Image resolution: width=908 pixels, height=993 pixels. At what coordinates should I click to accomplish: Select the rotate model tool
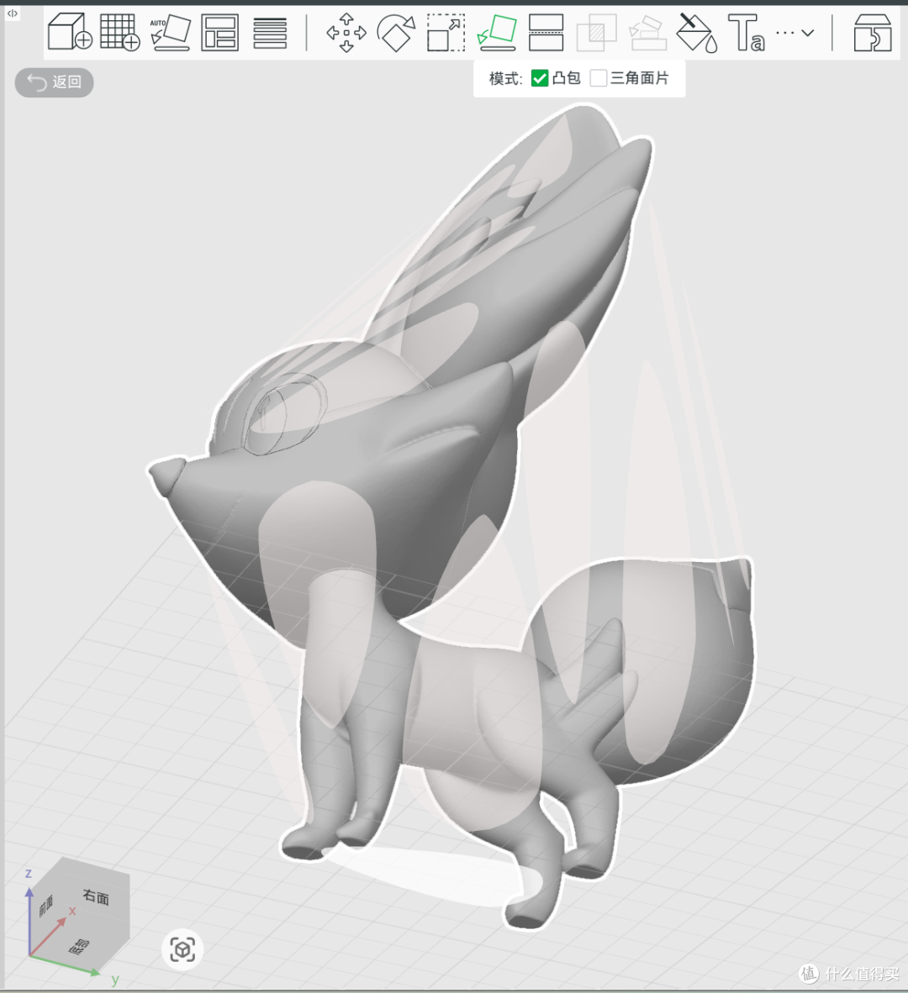pyautogui.click(x=396, y=32)
